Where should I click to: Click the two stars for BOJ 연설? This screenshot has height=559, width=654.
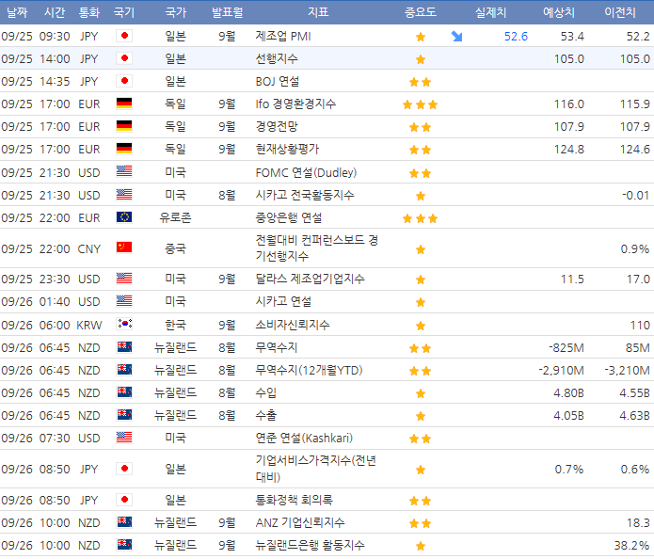click(420, 82)
